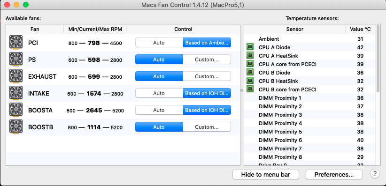The height and width of the screenshot is (186, 386).
Task: Click the PS fan icon
Action: [x=16, y=59]
